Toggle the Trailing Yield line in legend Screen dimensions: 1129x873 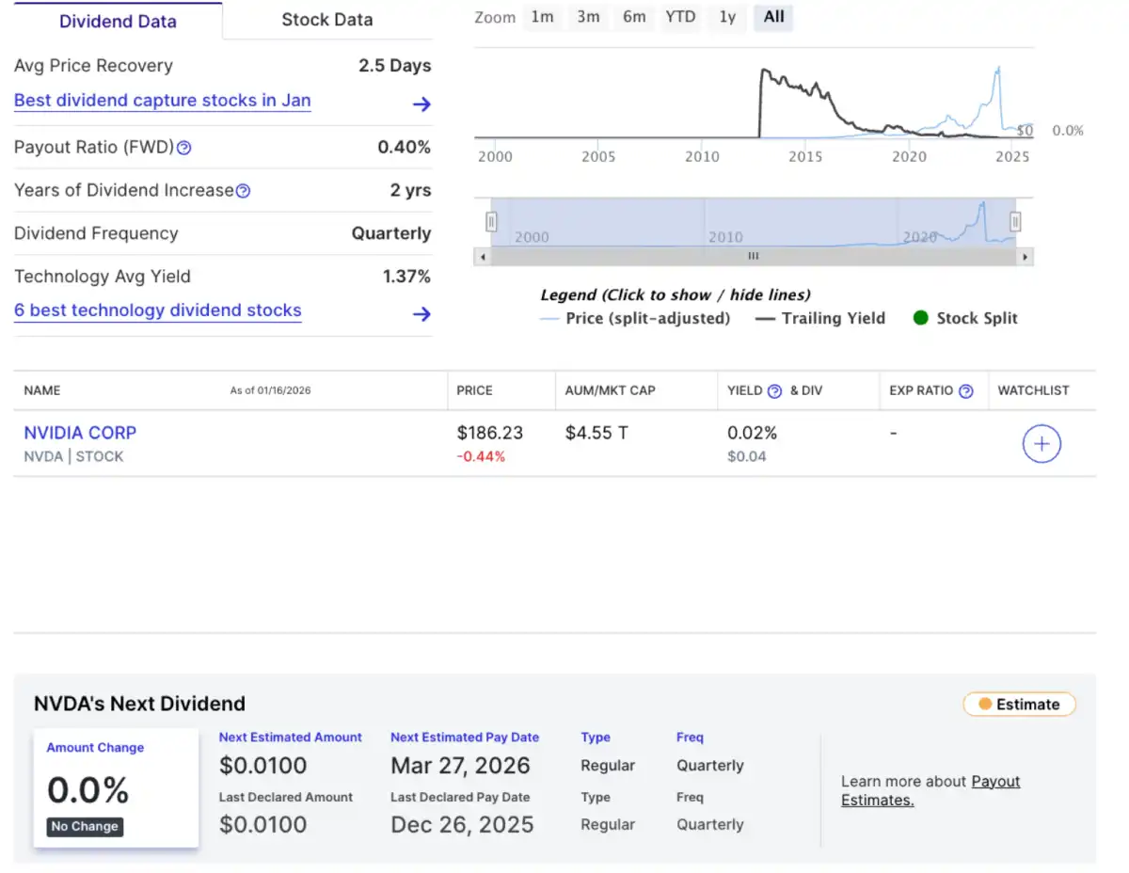click(x=820, y=318)
